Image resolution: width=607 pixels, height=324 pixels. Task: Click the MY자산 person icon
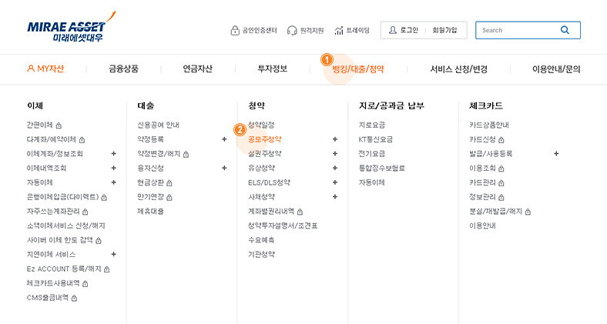click(31, 68)
